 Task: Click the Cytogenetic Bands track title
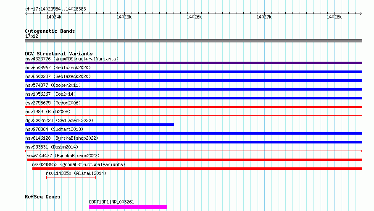pyautogui.click(x=50, y=31)
